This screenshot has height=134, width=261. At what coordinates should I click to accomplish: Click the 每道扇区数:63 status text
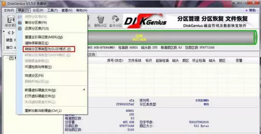(171, 47)
